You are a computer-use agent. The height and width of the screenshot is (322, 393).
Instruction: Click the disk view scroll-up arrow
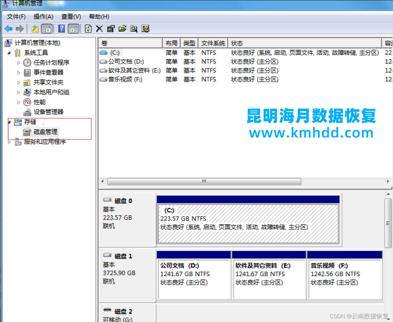[x=388, y=194]
